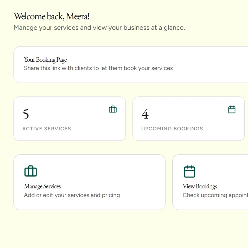This screenshot has height=248, width=248.
Task: Open the Manage Services title link
Action: point(42,186)
